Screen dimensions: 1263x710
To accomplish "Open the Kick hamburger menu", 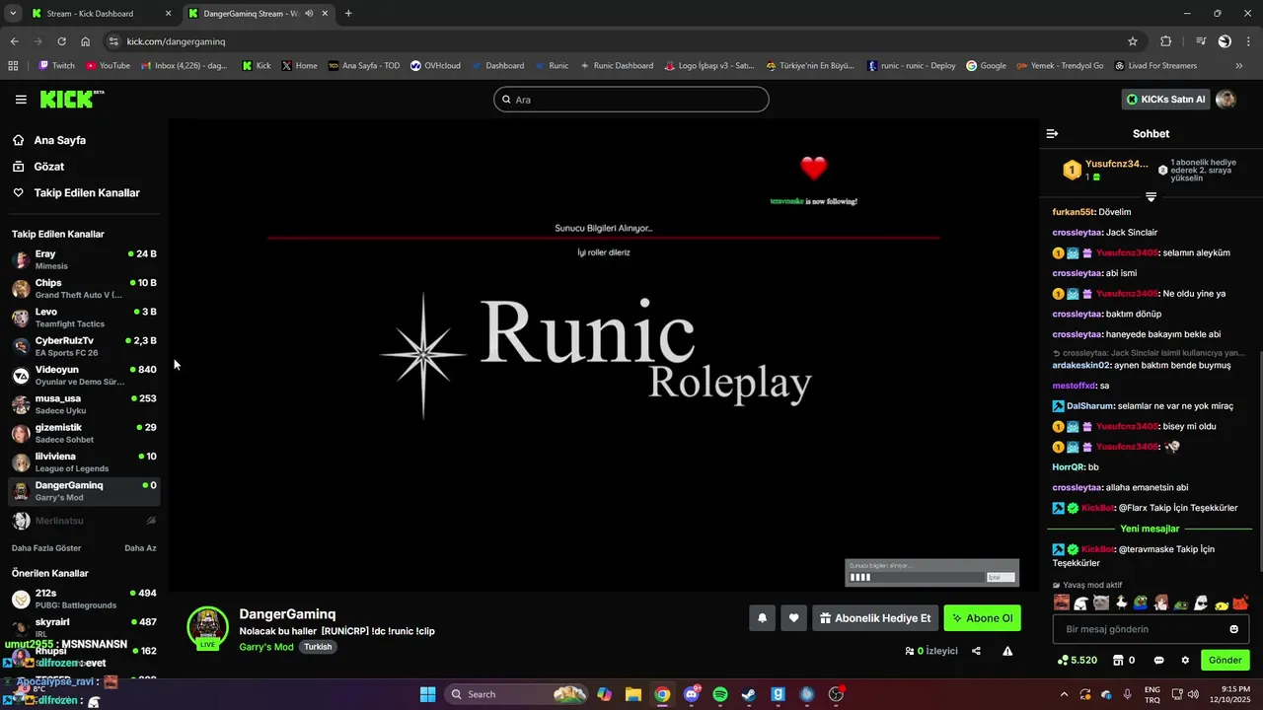I will (21, 100).
